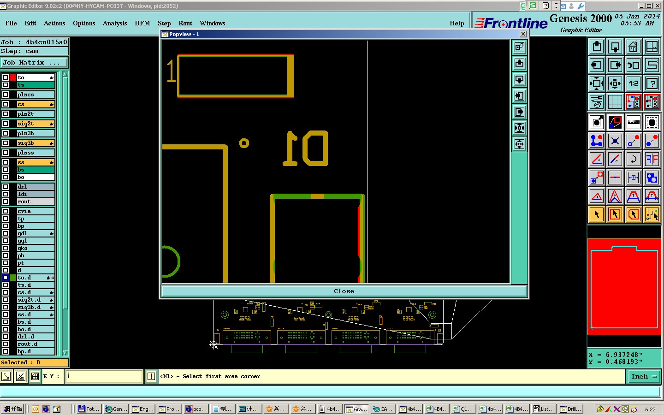
Task: Select the polygon area pointer select tool
Action: (634, 214)
